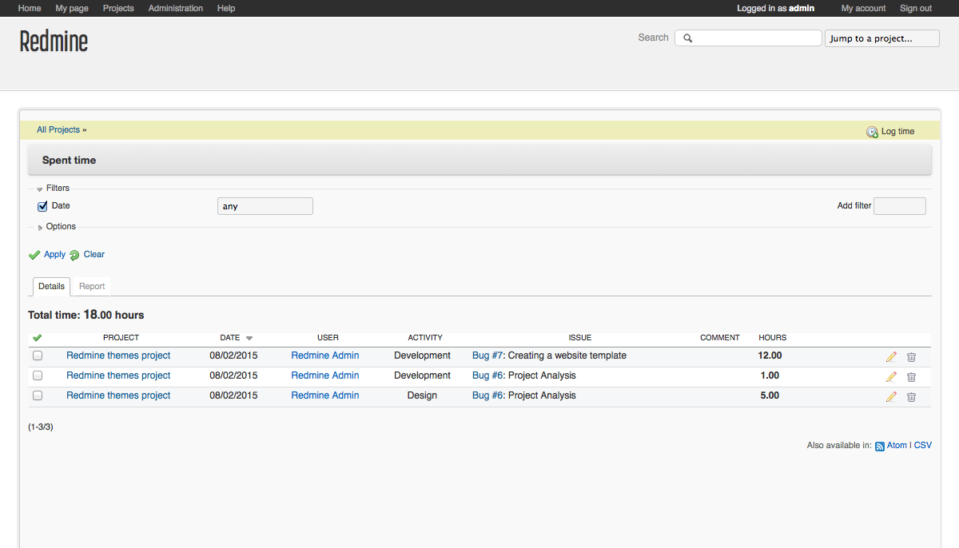Open Redmine themes project in Bug #7 row
The width and height of the screenshot is (959, 548).
click(118, 355)
